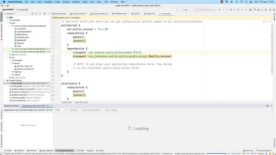Close the build.gradle editor tab
276x155 pixels.
172,14
